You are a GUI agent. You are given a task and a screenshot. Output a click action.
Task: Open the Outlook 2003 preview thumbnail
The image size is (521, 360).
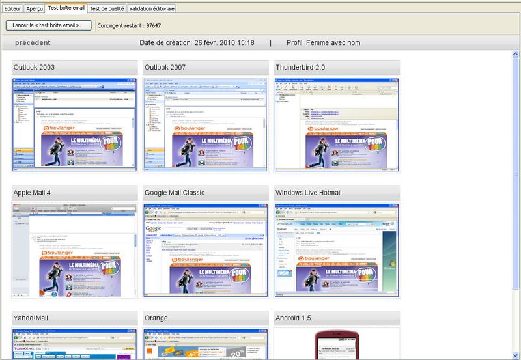click(74, 125)
